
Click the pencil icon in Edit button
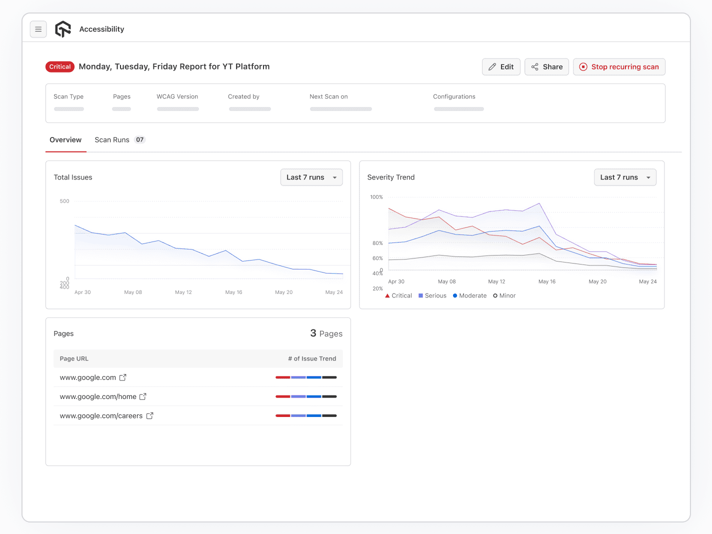[x=492, y=67]
